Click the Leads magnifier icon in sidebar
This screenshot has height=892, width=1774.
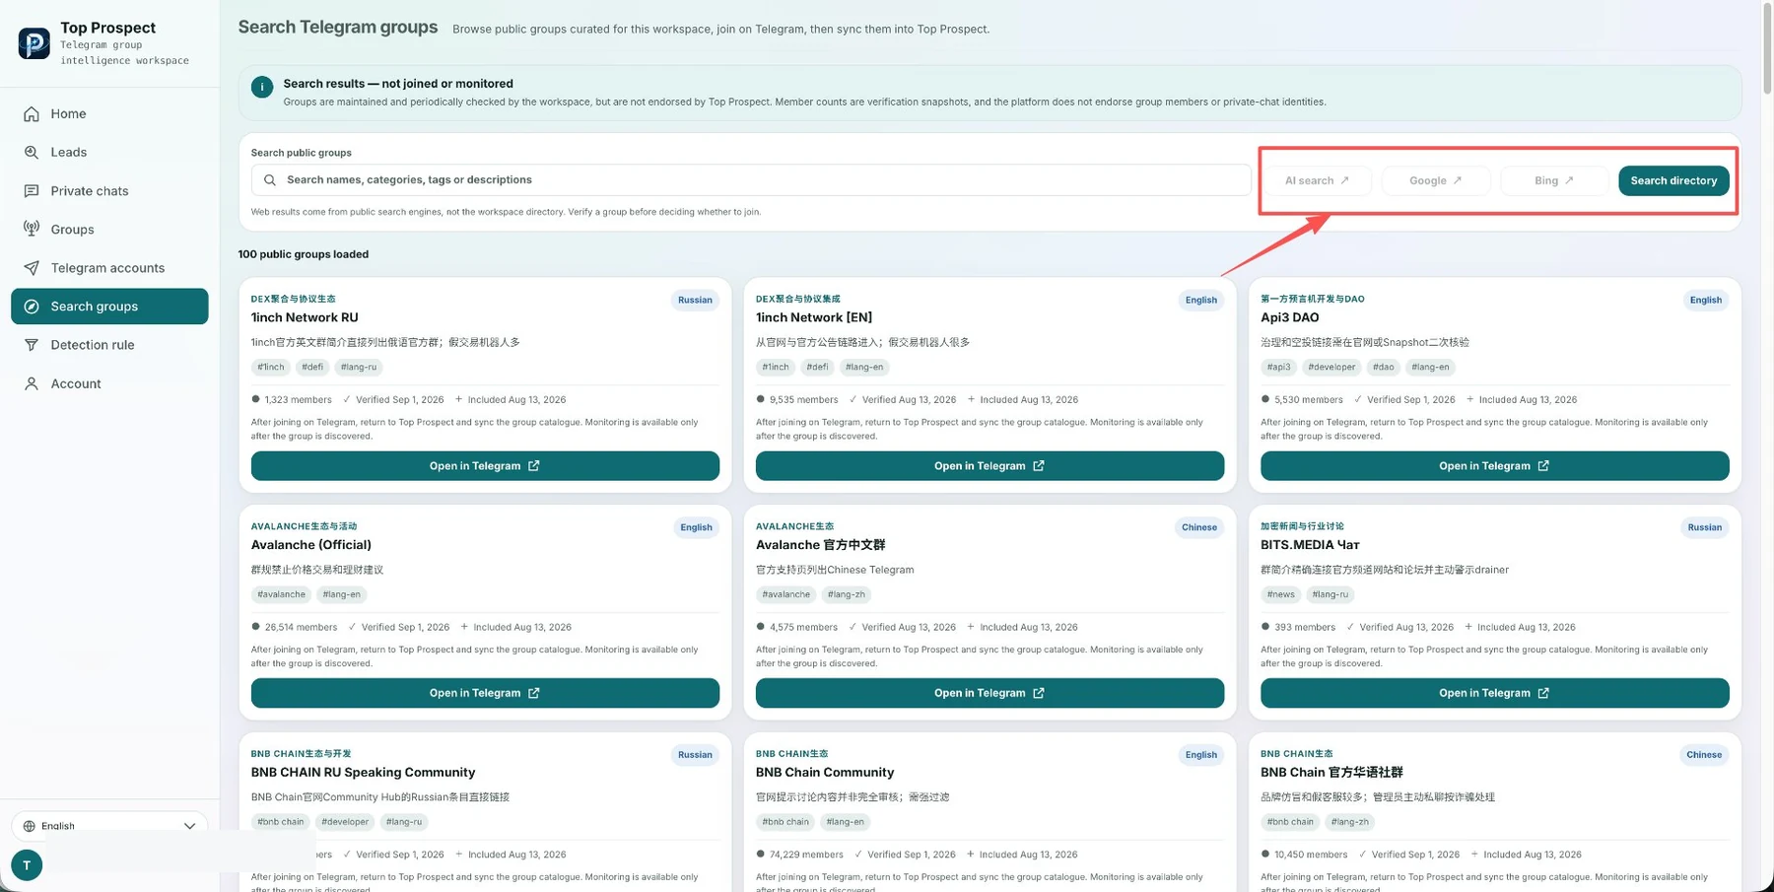pyautogui.click(x=32, y=153)
